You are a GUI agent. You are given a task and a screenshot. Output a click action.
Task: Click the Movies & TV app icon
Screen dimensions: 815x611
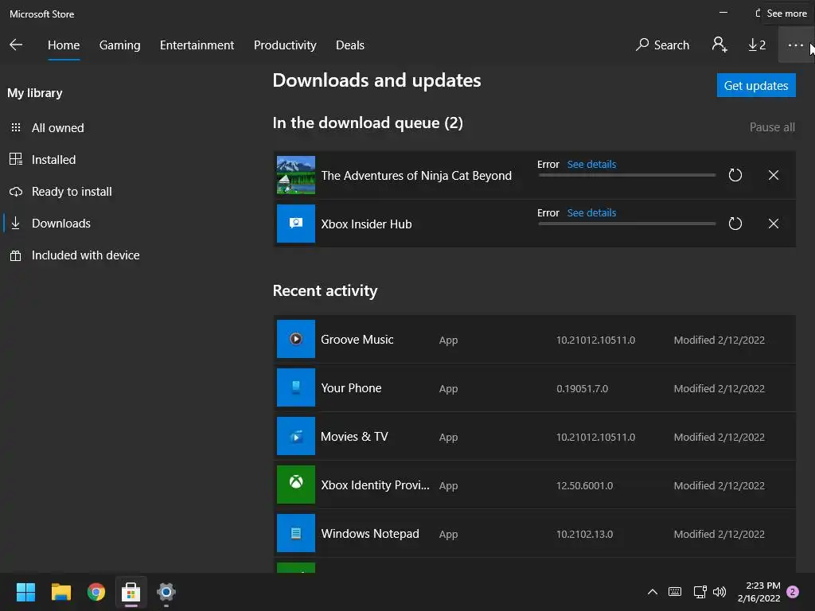(296, 437)
